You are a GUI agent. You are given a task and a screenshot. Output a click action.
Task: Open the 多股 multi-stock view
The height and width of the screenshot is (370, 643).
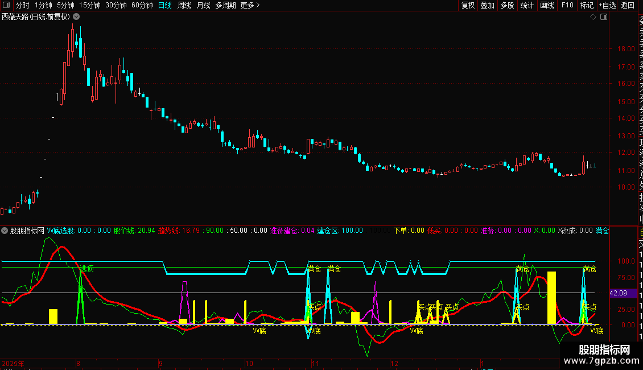coord(507,6)
